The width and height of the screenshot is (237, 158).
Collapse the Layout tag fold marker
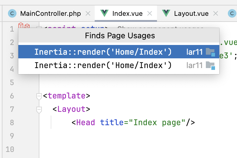(x=39, y=110)
